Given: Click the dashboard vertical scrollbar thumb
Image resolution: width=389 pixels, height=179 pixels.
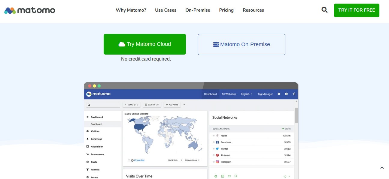Looking at the screenshot, I should [296, 115].
